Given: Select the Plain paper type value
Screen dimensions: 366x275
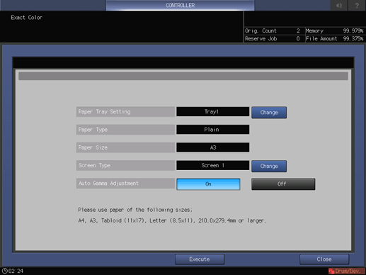Looking at the screenshot, I should (x=212, y=130).
